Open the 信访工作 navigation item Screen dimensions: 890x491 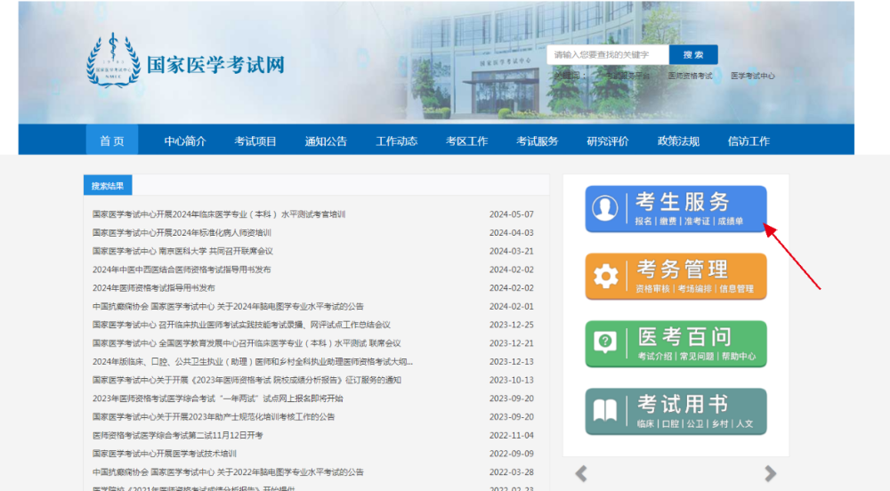748,141
